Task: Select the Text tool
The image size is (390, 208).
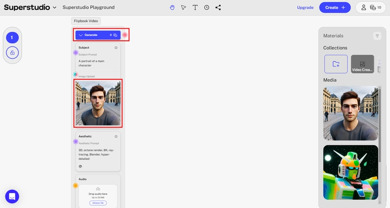Action: click(x=195, y=7)
